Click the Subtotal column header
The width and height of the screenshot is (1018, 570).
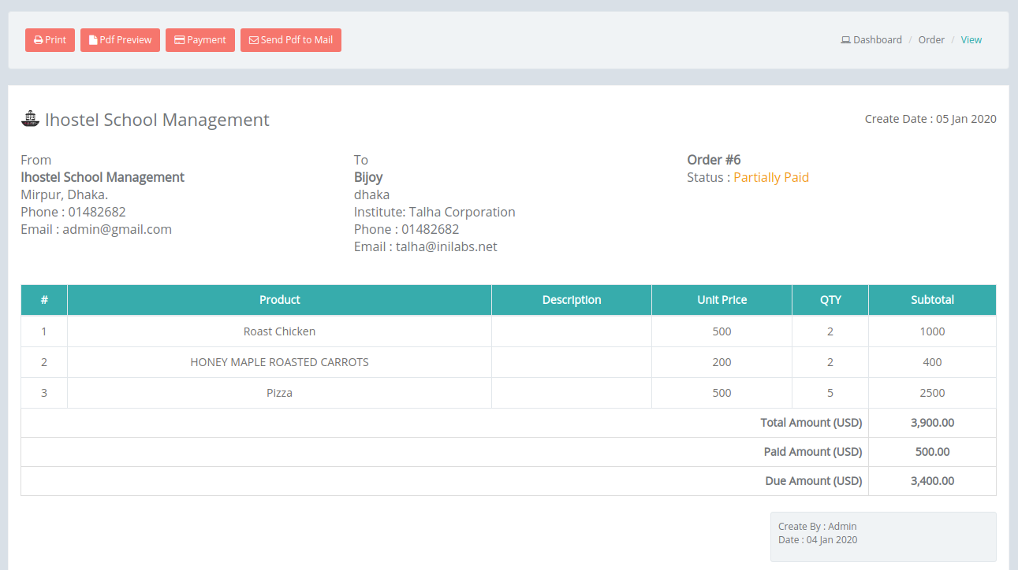point(932,300)
